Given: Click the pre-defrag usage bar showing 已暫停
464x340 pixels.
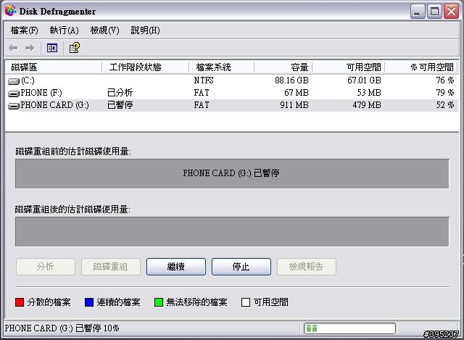Looking at the screenshot, I should [x=232, y=173].
